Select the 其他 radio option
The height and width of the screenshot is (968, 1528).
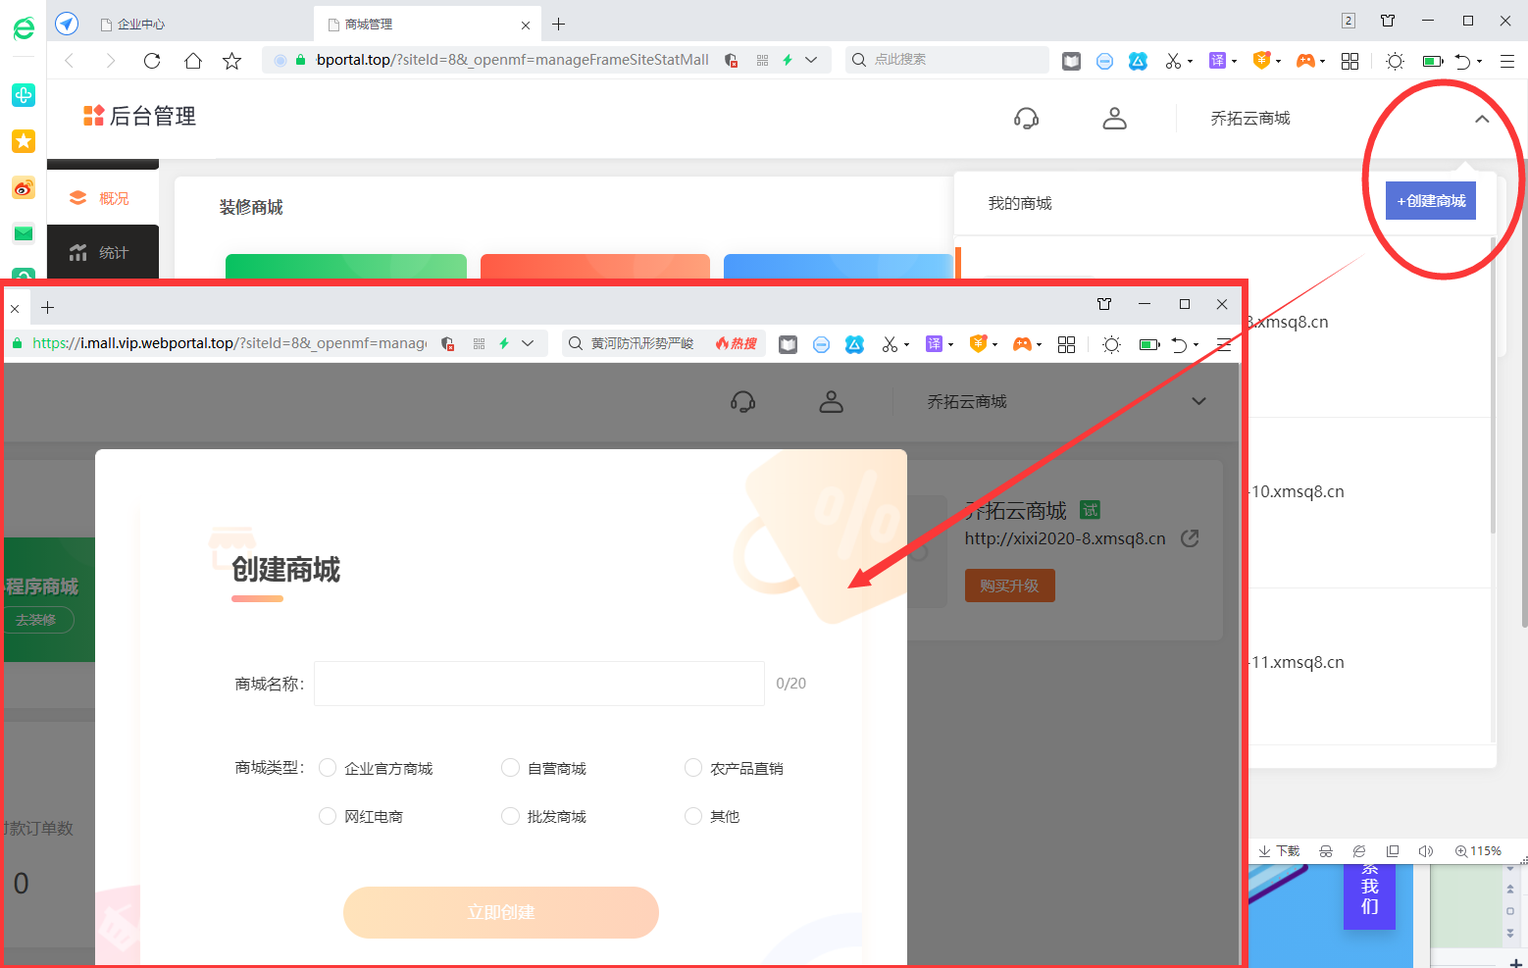coord(693,816)
